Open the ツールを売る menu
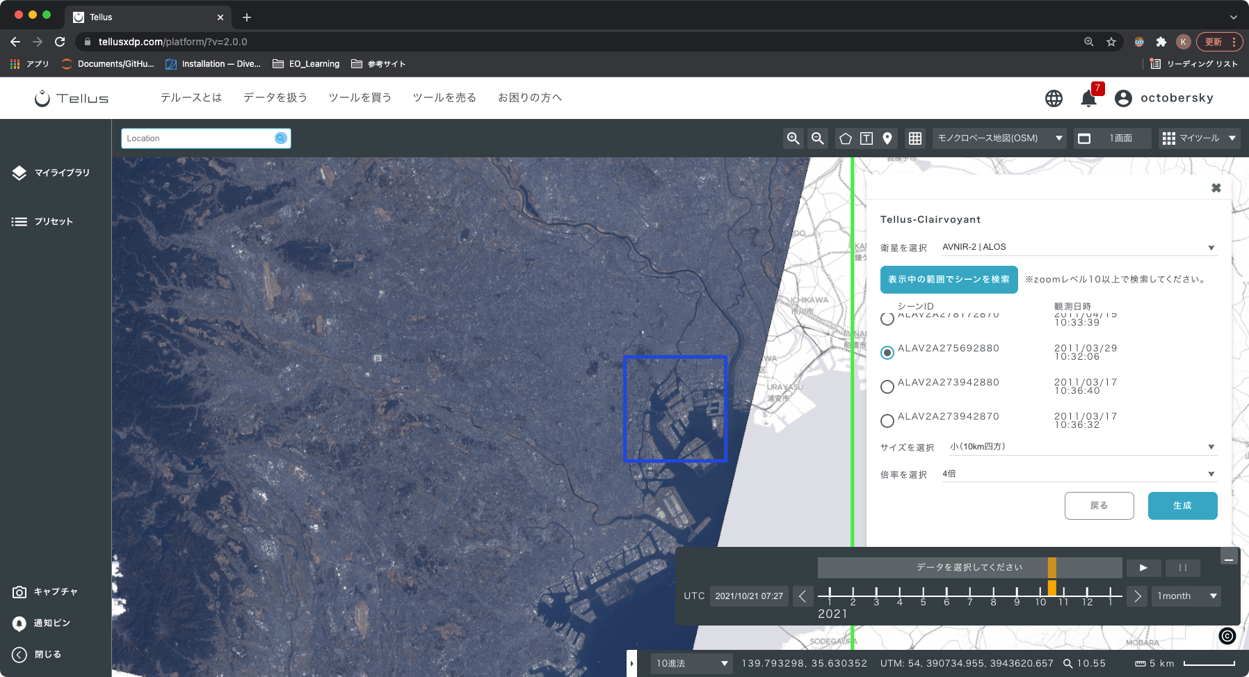 [444, 98]
